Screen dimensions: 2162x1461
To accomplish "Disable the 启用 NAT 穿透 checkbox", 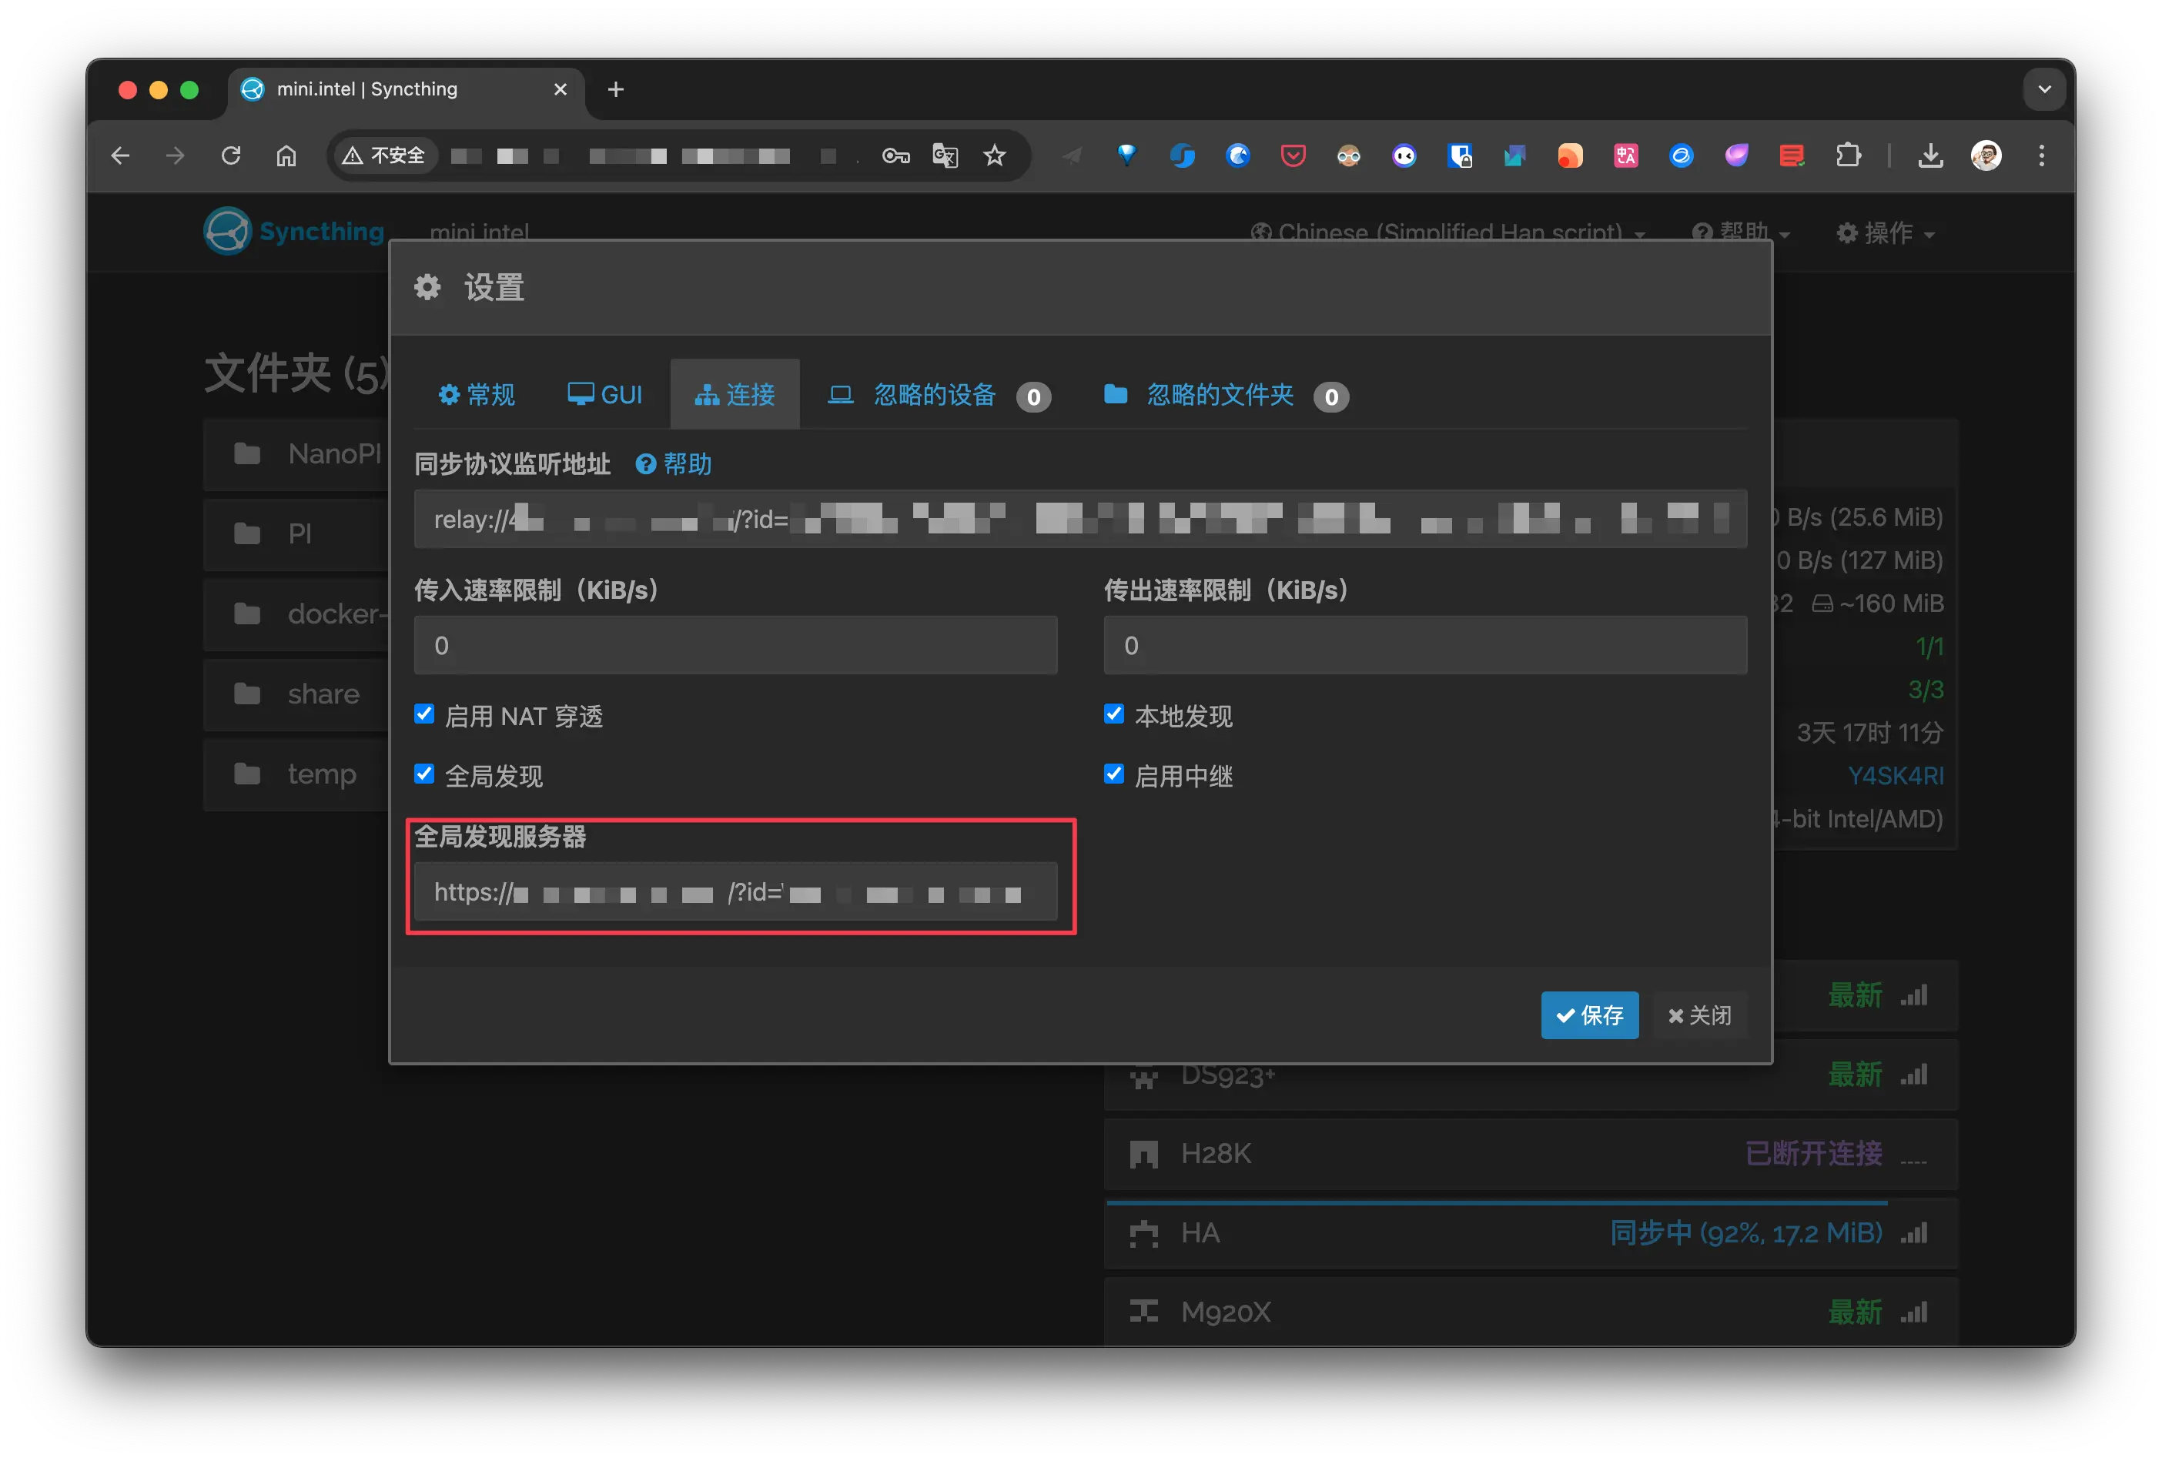I will click(x=424, y=714).
